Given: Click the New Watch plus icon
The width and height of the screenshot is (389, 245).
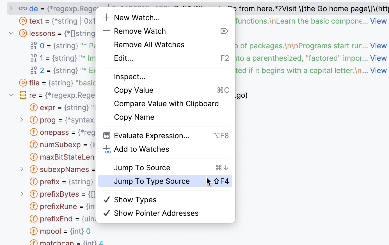Looking at the screenshot, I should click(x=106, y=17).
